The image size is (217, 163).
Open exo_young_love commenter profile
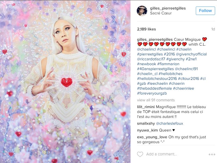click(x=152, y=137)
